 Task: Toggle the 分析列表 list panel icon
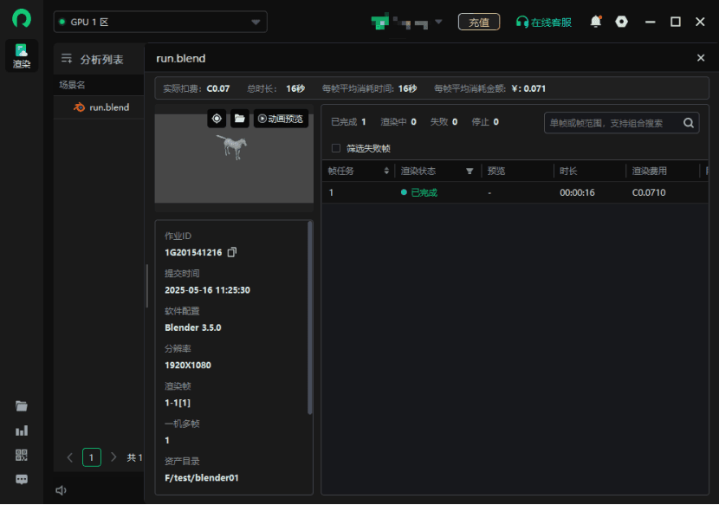67,59
